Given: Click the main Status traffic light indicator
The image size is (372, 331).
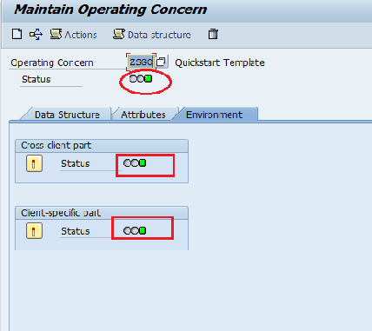Looking at the screenshot, I should click(141, 79).
